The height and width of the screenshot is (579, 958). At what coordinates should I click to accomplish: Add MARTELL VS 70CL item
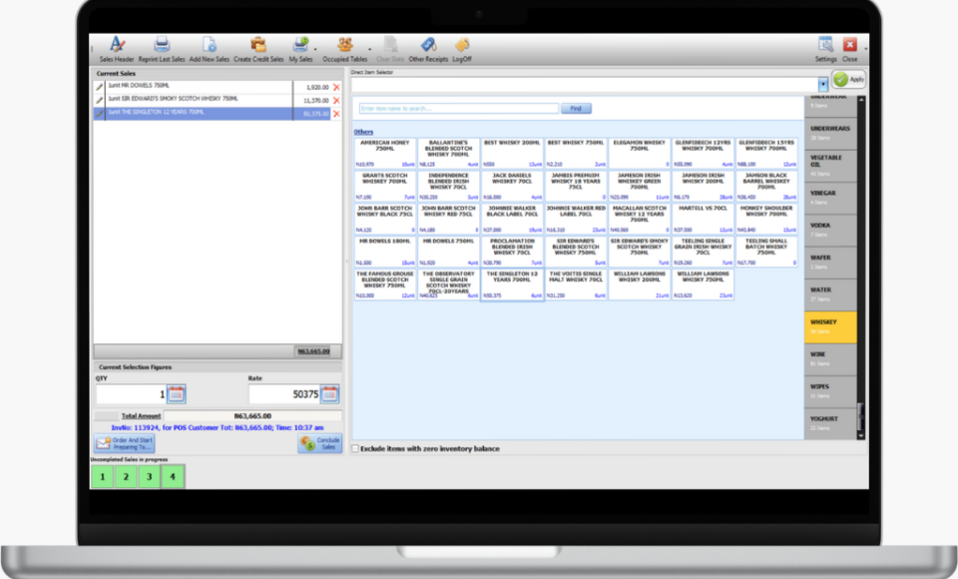[x=703, y=219]
